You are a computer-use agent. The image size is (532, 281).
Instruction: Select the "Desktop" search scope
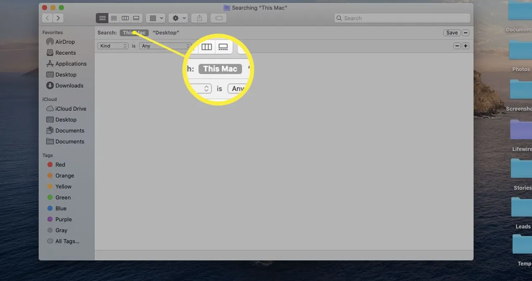tap(166, 33)
